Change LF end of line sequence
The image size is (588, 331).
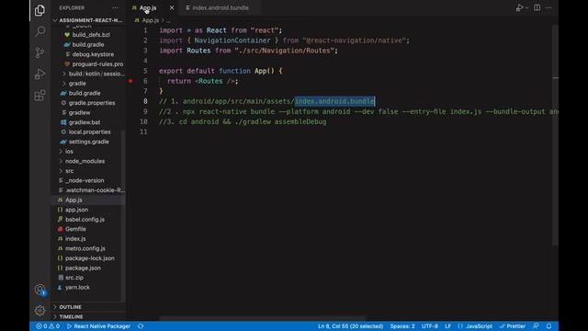pos(447,326)
